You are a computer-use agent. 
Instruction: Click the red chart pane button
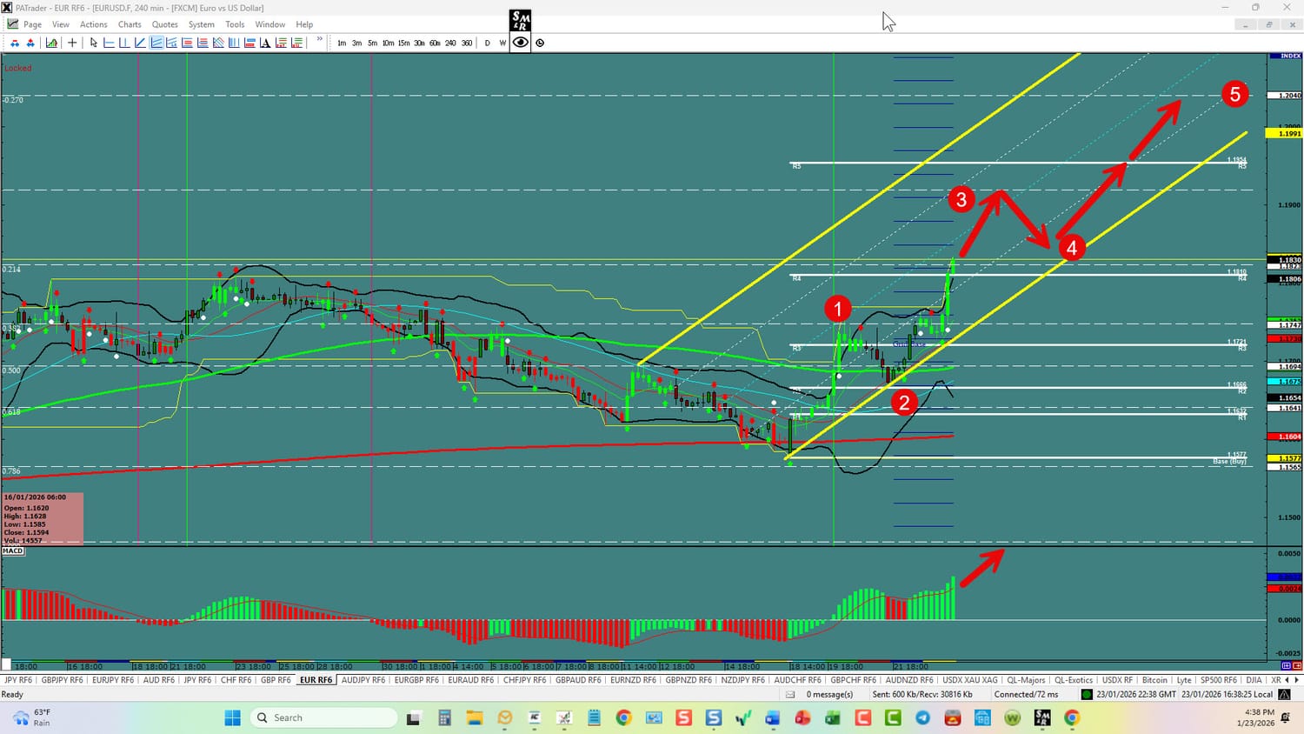1297,666
